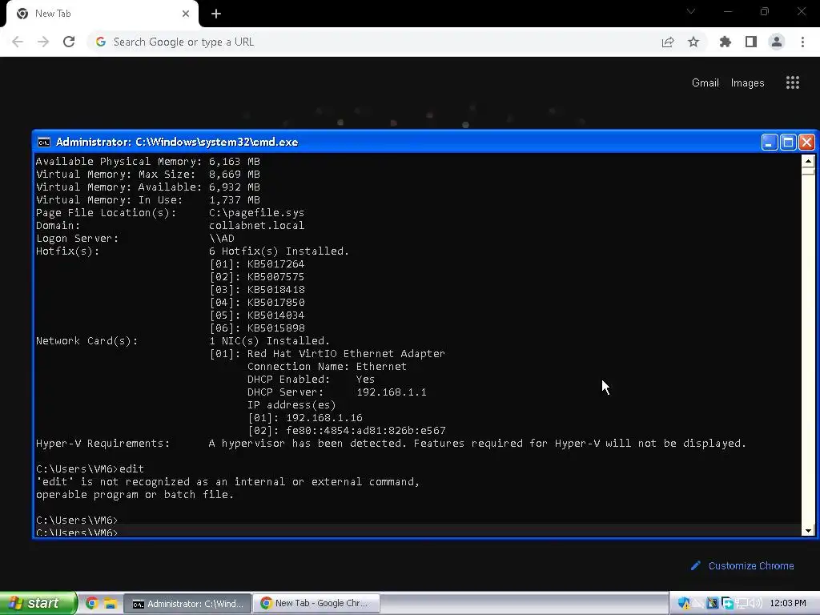
Task: Click the IP address 192.168.1.16
Action: [x=324, y=418]
